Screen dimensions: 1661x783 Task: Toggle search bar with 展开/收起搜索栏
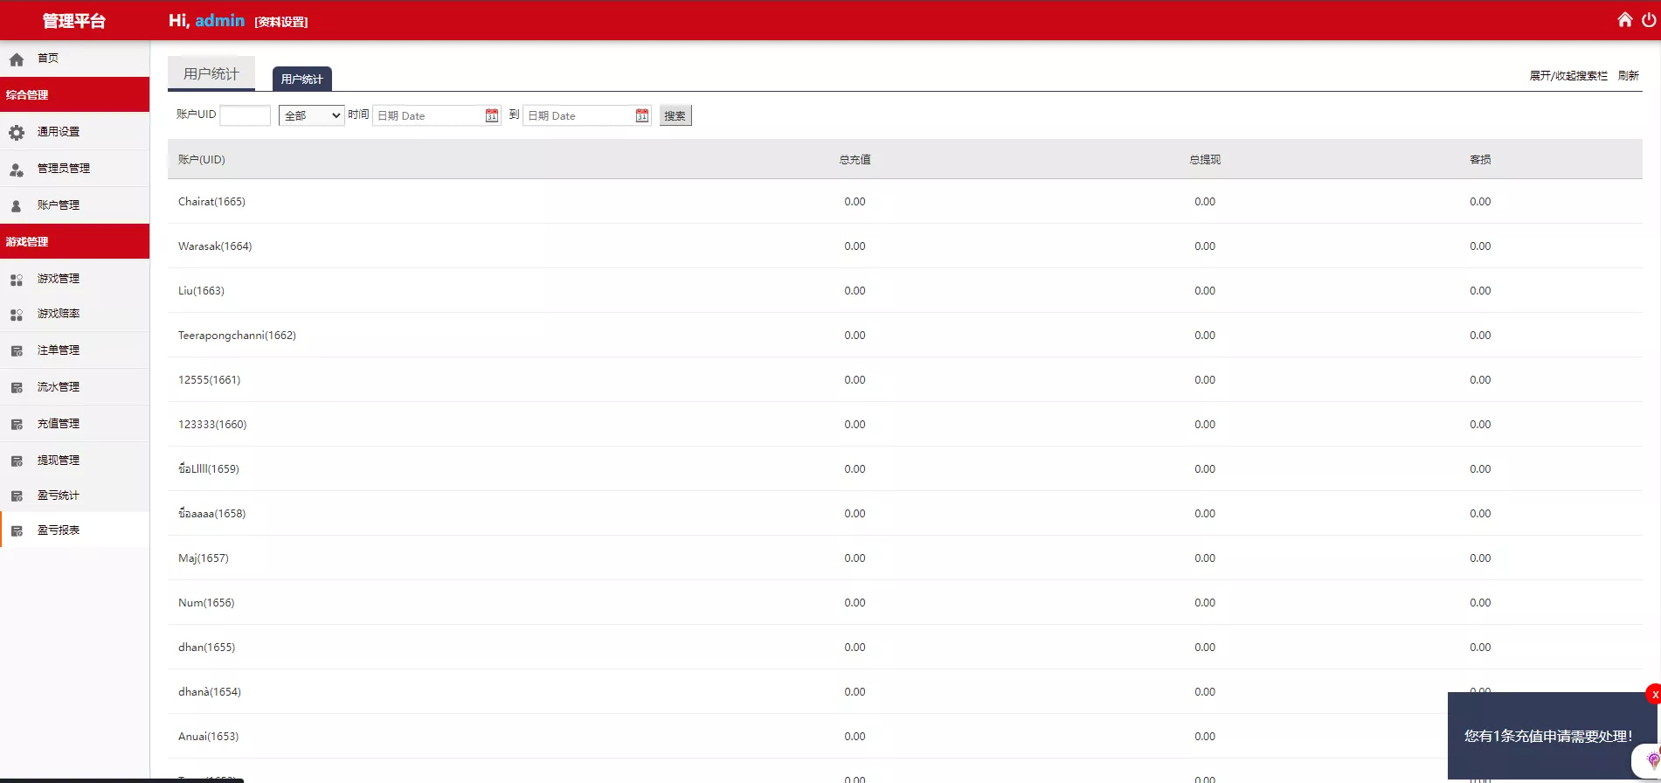[x=1568, y=76]
